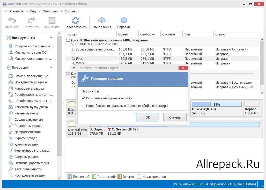Viewport: 266px width, 190px height.
Task: Click the Повторить redo icon
Action: tap(31, 20)
